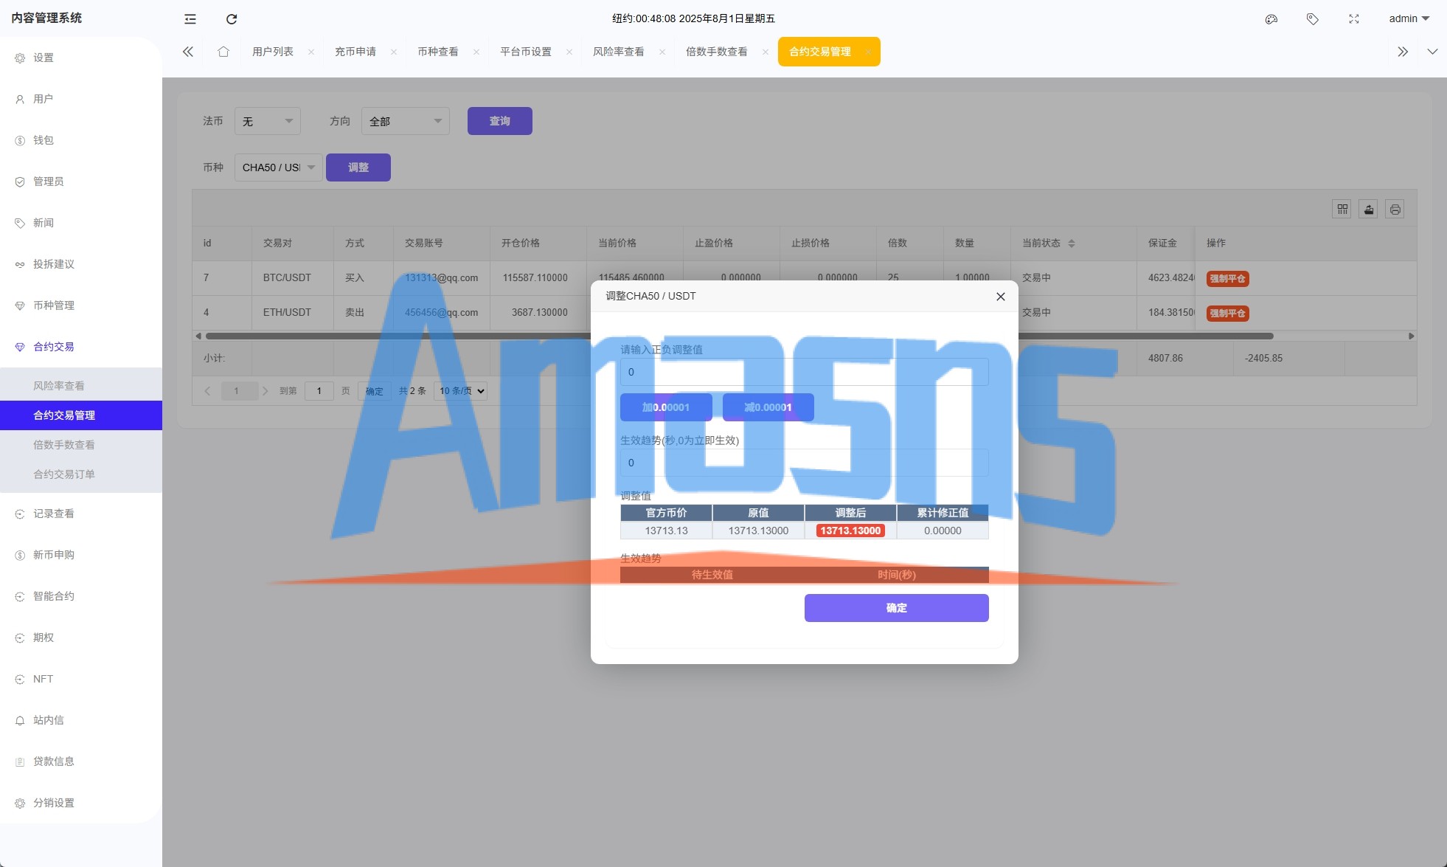The image size is (1447, 867).
Task: Open the 法币 dropdown
Action: point(268,121)
